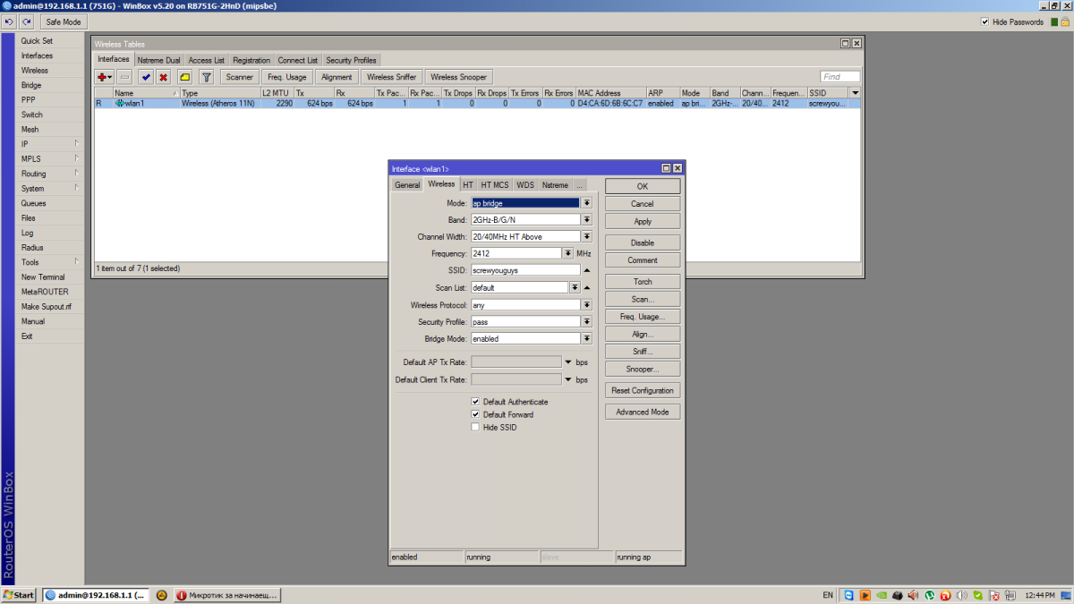The height and width of the screenshot is (604, 1074).
Task: Click the Undo arrow icon
Action: point(10,21)
